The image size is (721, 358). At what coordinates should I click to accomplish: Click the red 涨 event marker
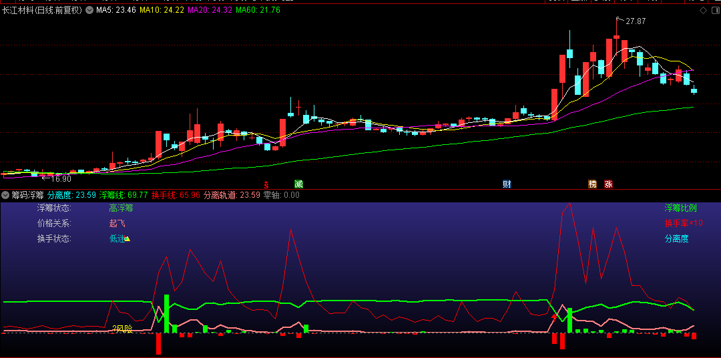point(608,184)
